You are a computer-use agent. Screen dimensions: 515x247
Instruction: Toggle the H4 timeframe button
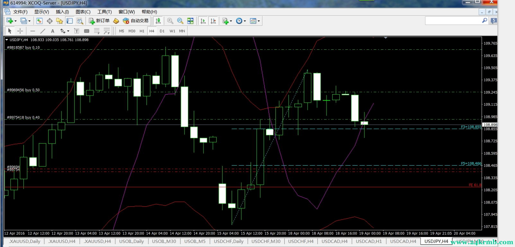152,31
